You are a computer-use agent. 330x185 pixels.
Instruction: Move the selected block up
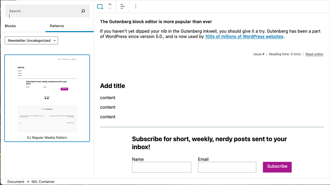pos(110,4)
